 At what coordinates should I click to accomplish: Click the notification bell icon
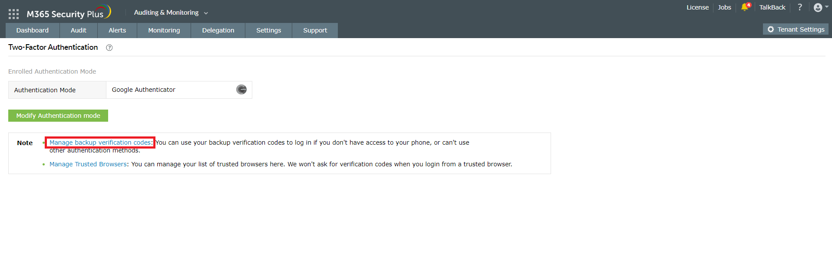tap(745, 7)
